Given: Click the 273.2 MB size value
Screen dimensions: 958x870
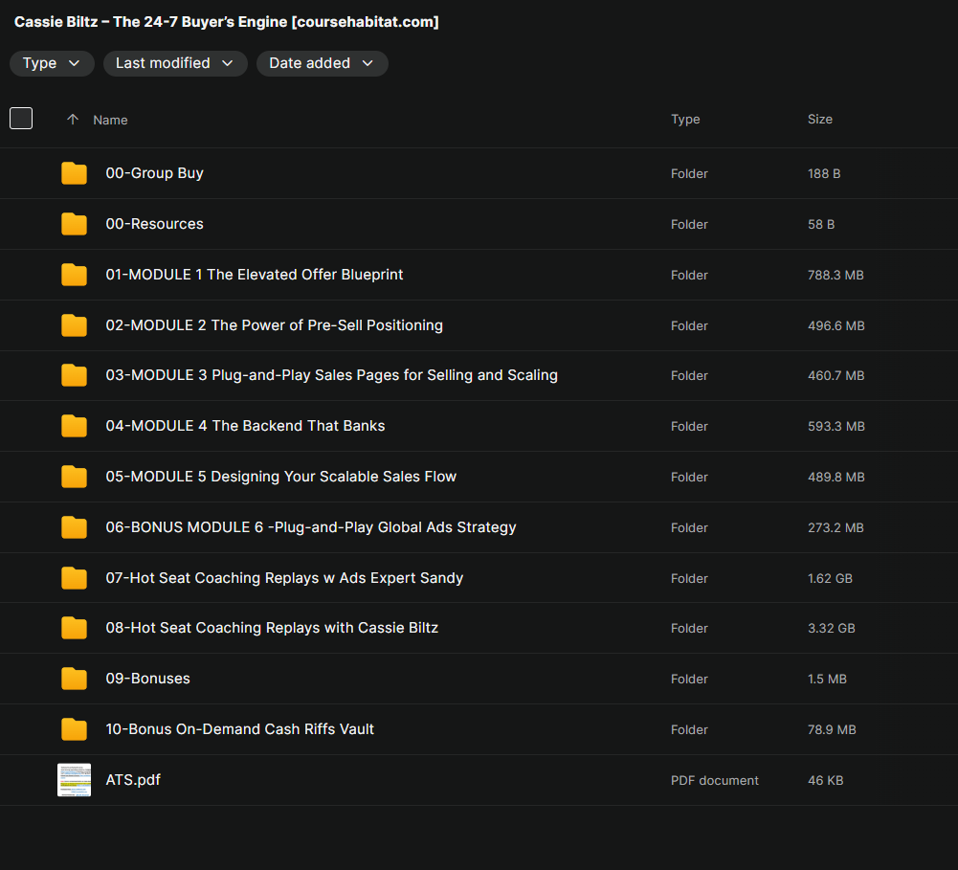Looking at the screenshot, I should click(x=835, y=527).
